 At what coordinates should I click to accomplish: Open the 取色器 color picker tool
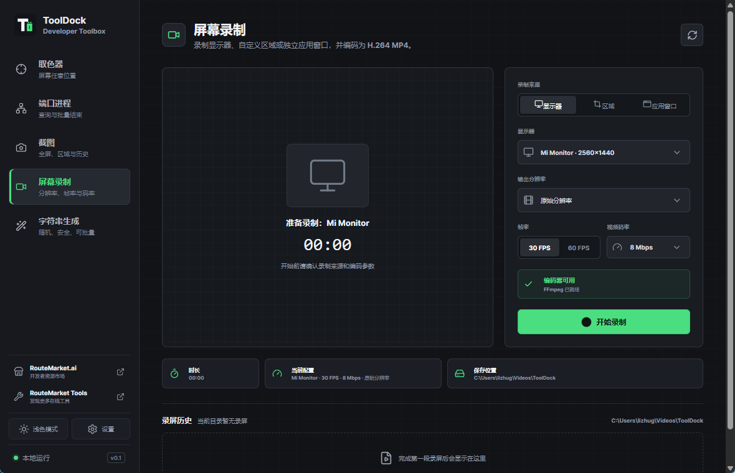pyautogui.click(x=69, y=69)
